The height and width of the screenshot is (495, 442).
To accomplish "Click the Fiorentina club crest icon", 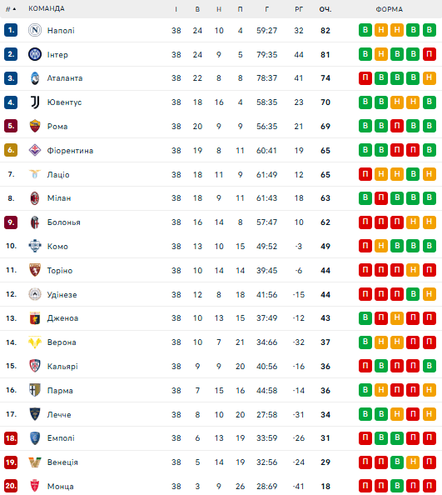I will [35, 150].
